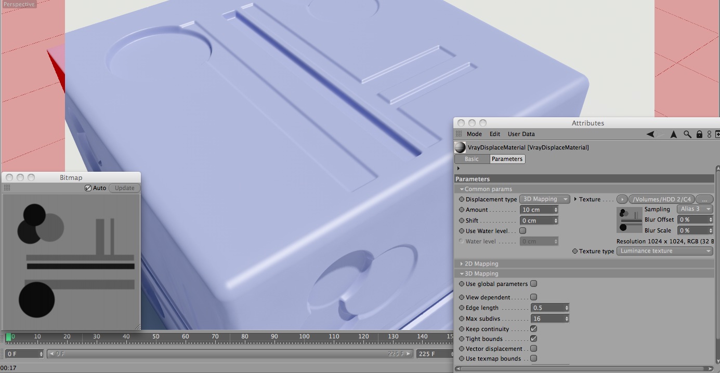Click the keyframe circle beside Displacement type
The width and height of the screenshot is (720, 373).
pos(462,199)
